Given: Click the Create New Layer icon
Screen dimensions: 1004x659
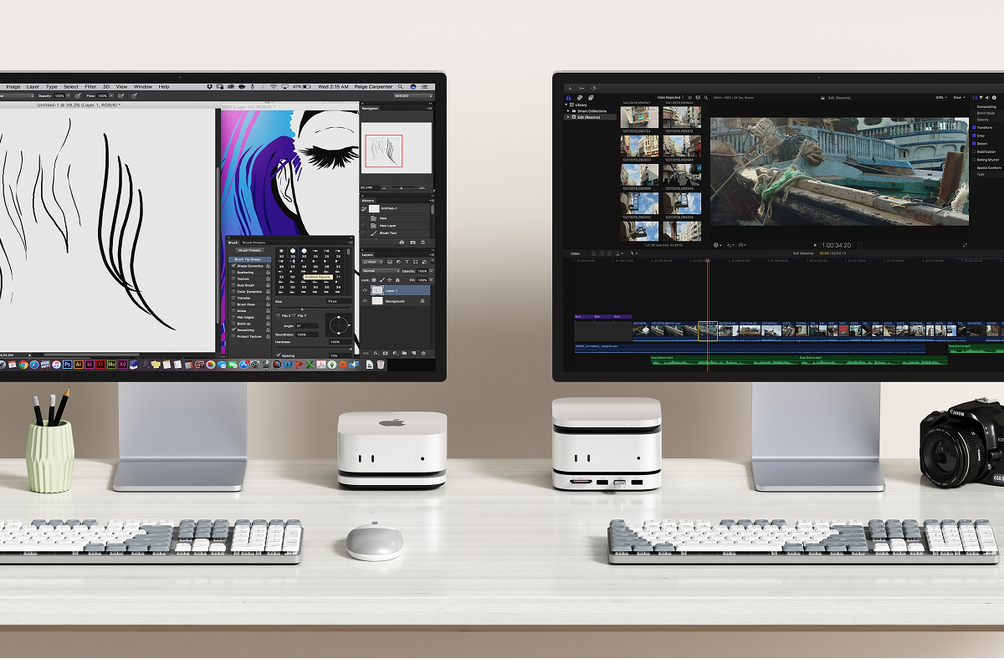Looking at the screenshot, I should click(x=412, y=352).
